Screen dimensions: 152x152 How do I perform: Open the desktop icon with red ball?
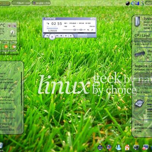tap(145, 147)
